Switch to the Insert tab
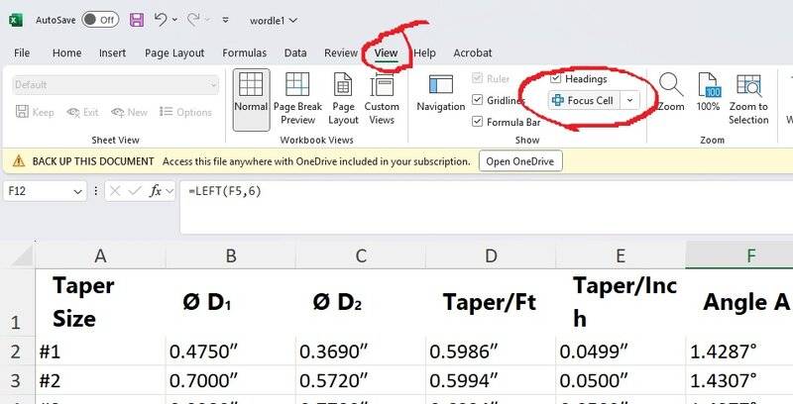 [112, 53]
